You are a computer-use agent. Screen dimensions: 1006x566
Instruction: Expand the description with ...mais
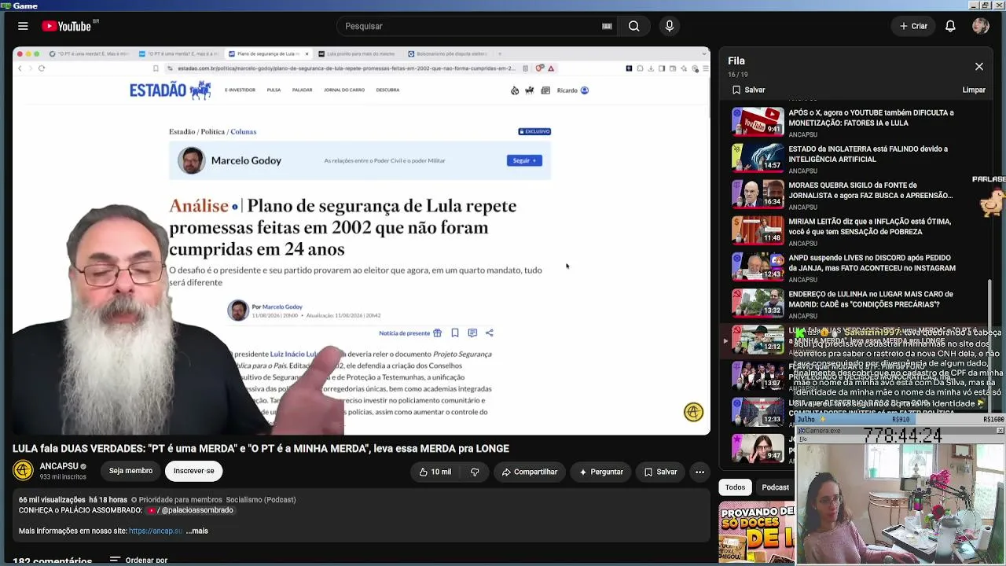coord(197,531)
